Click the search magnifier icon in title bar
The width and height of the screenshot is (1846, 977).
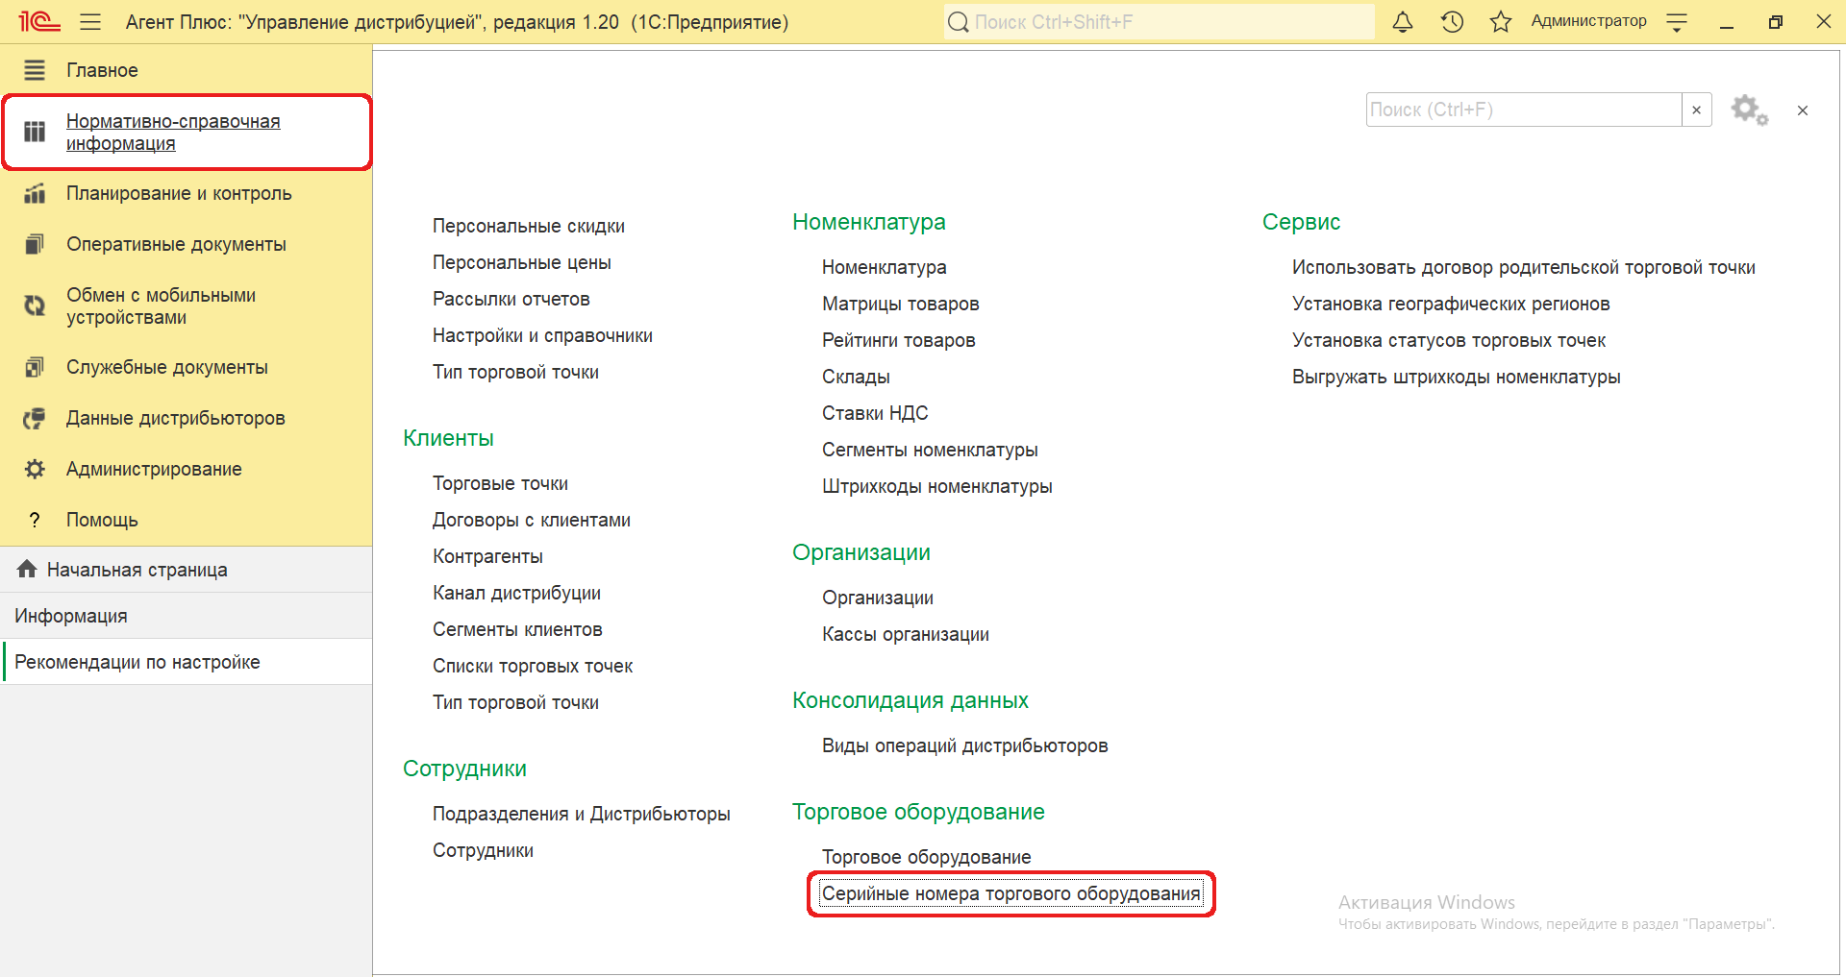959,22
